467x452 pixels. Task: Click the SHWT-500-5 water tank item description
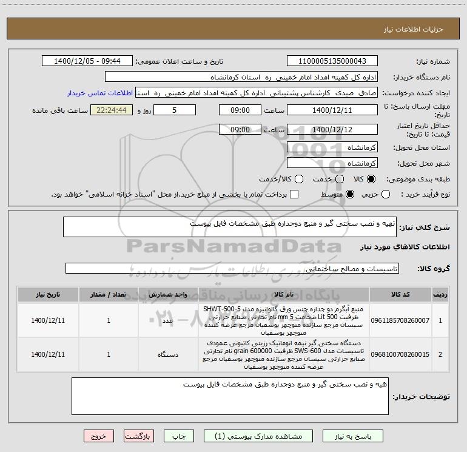[284, 320]
